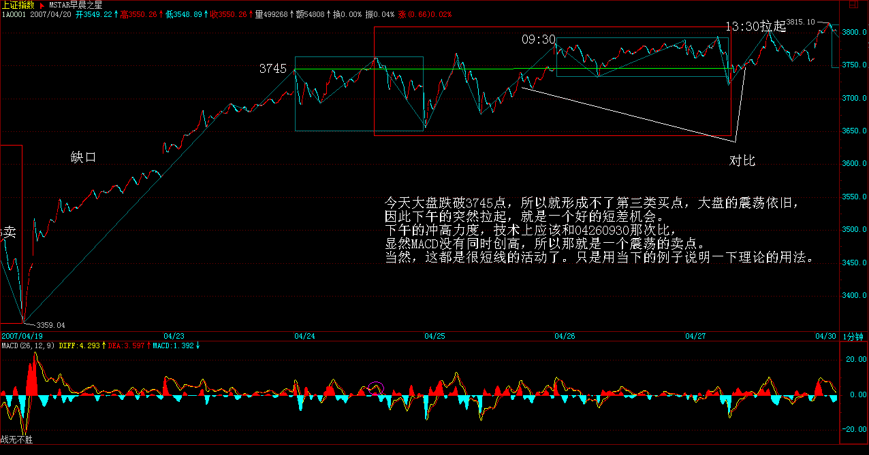Click the MSTAR早晨之星 indicator label
Image resolution: width=869 pixels, height=455 pixels.
75,5
